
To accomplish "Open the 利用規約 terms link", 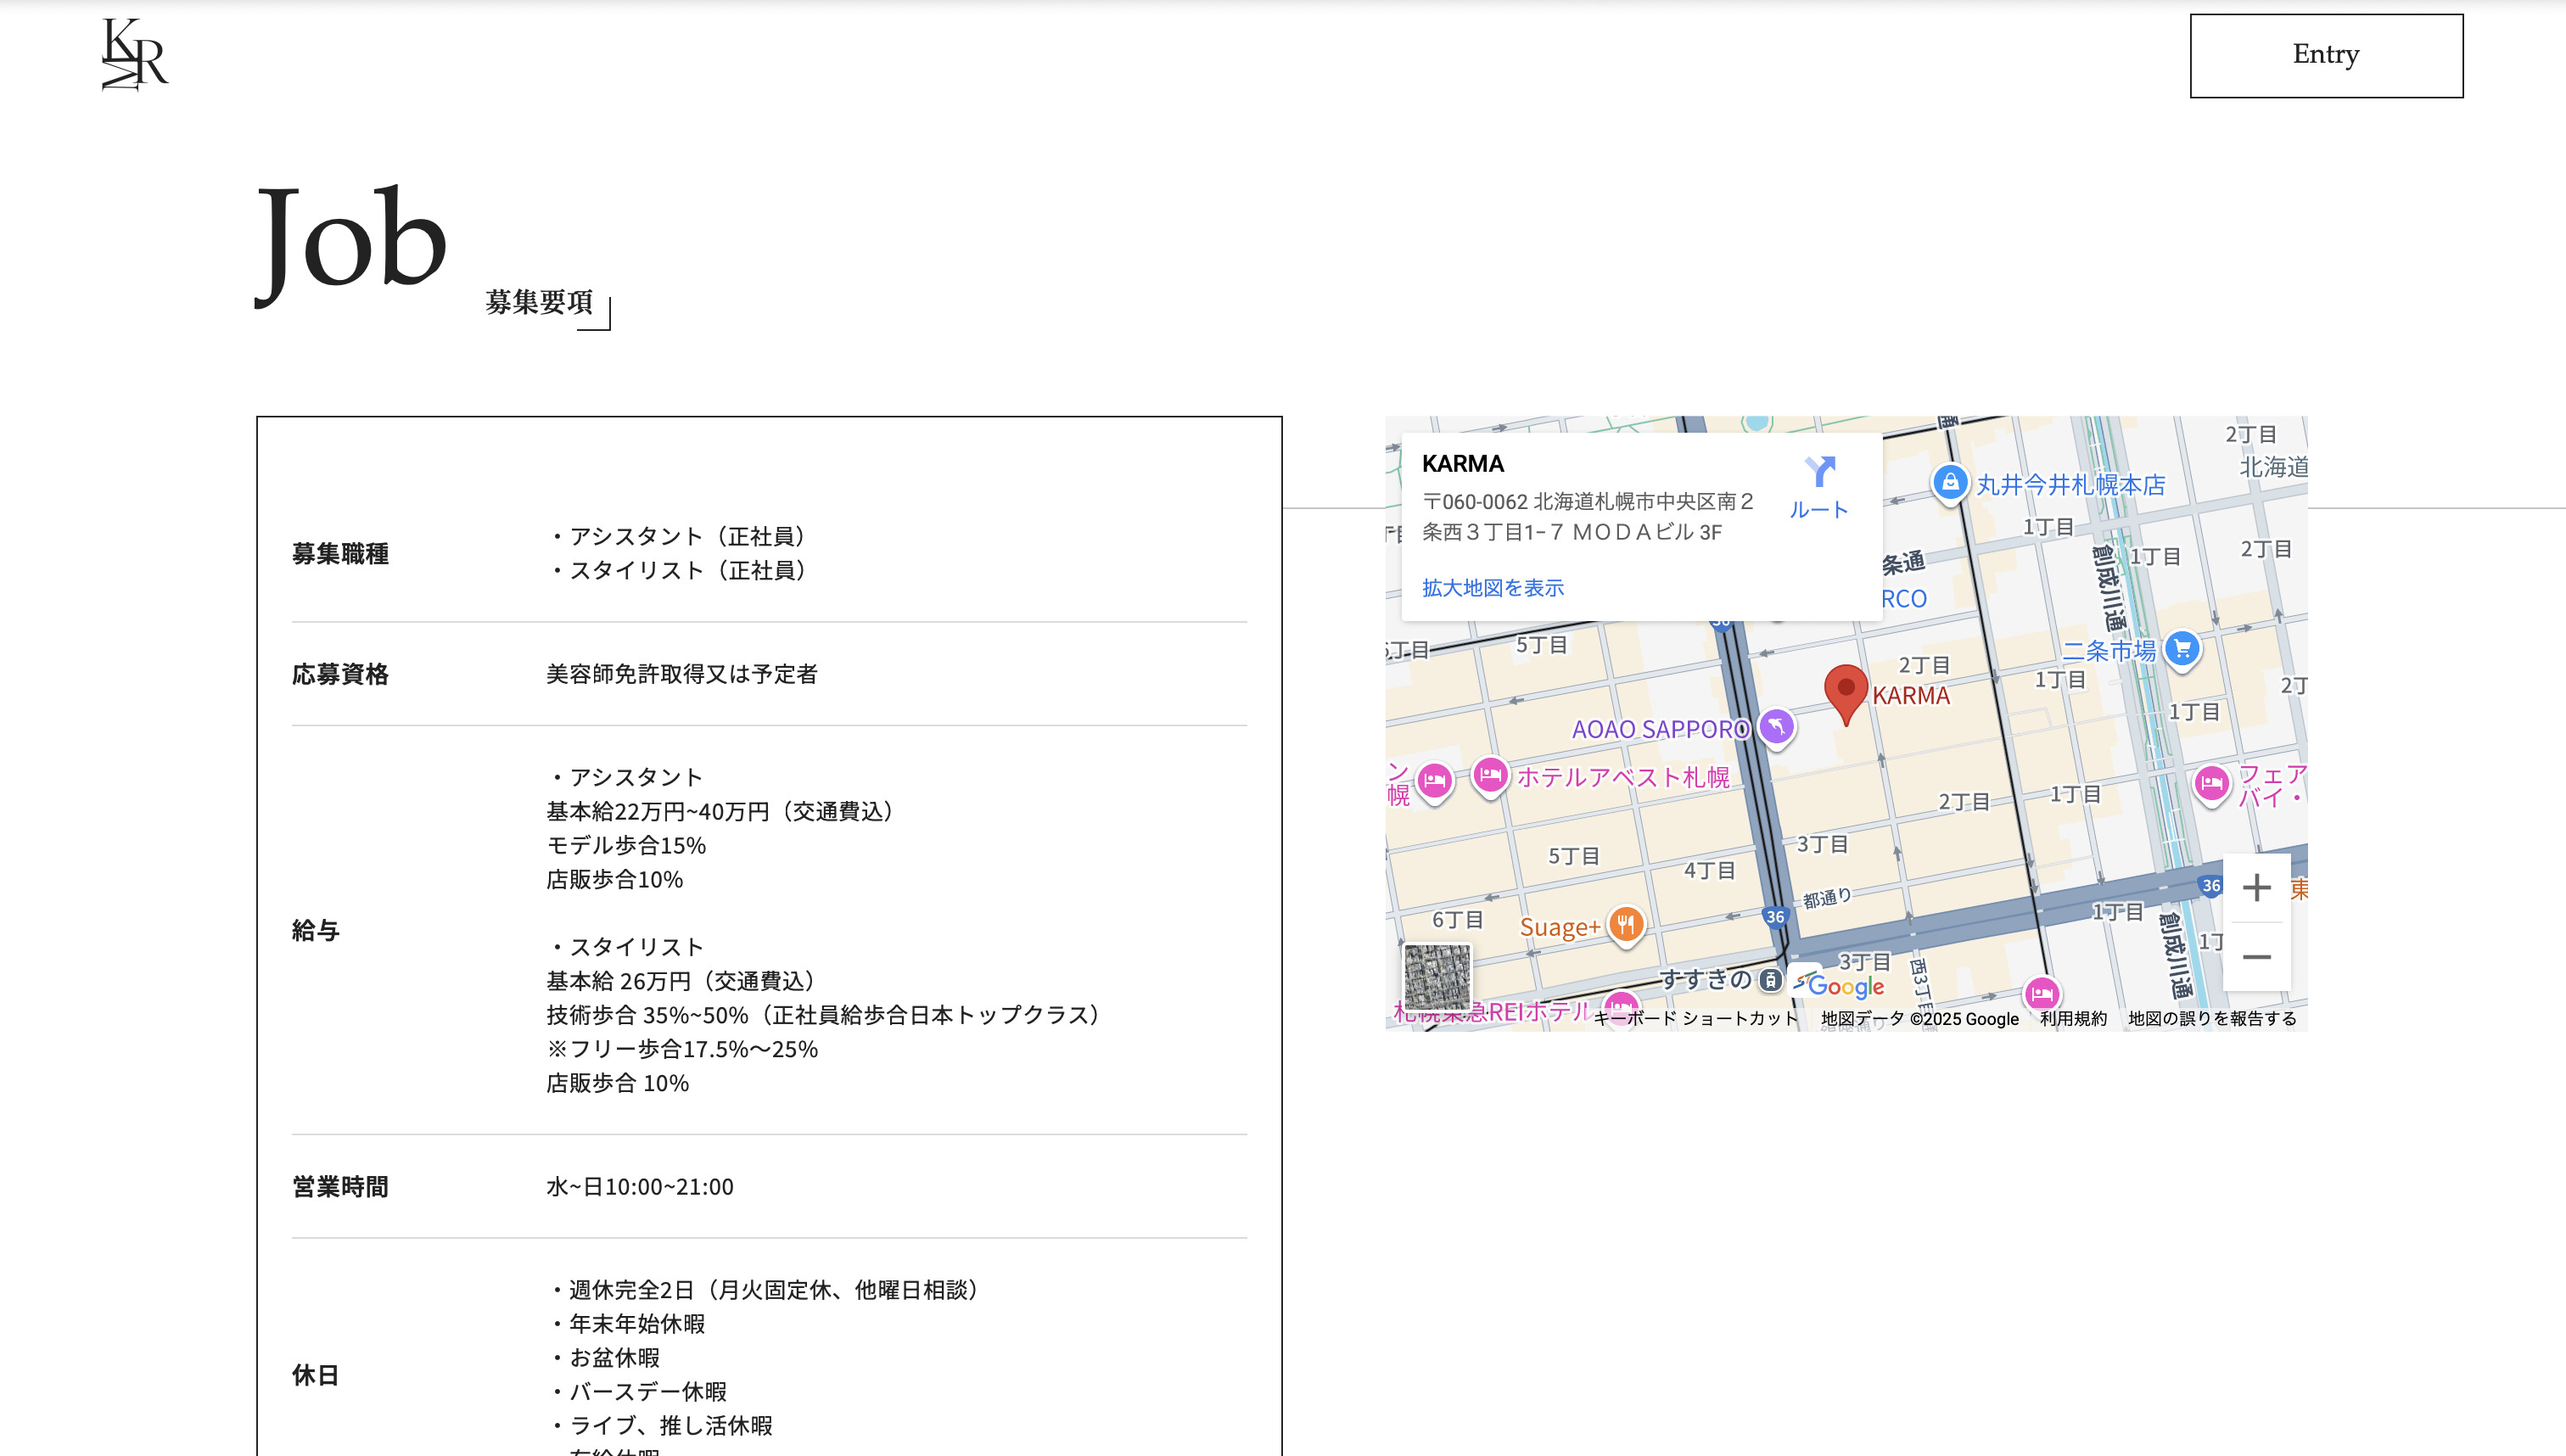I will [2072, 1018].
